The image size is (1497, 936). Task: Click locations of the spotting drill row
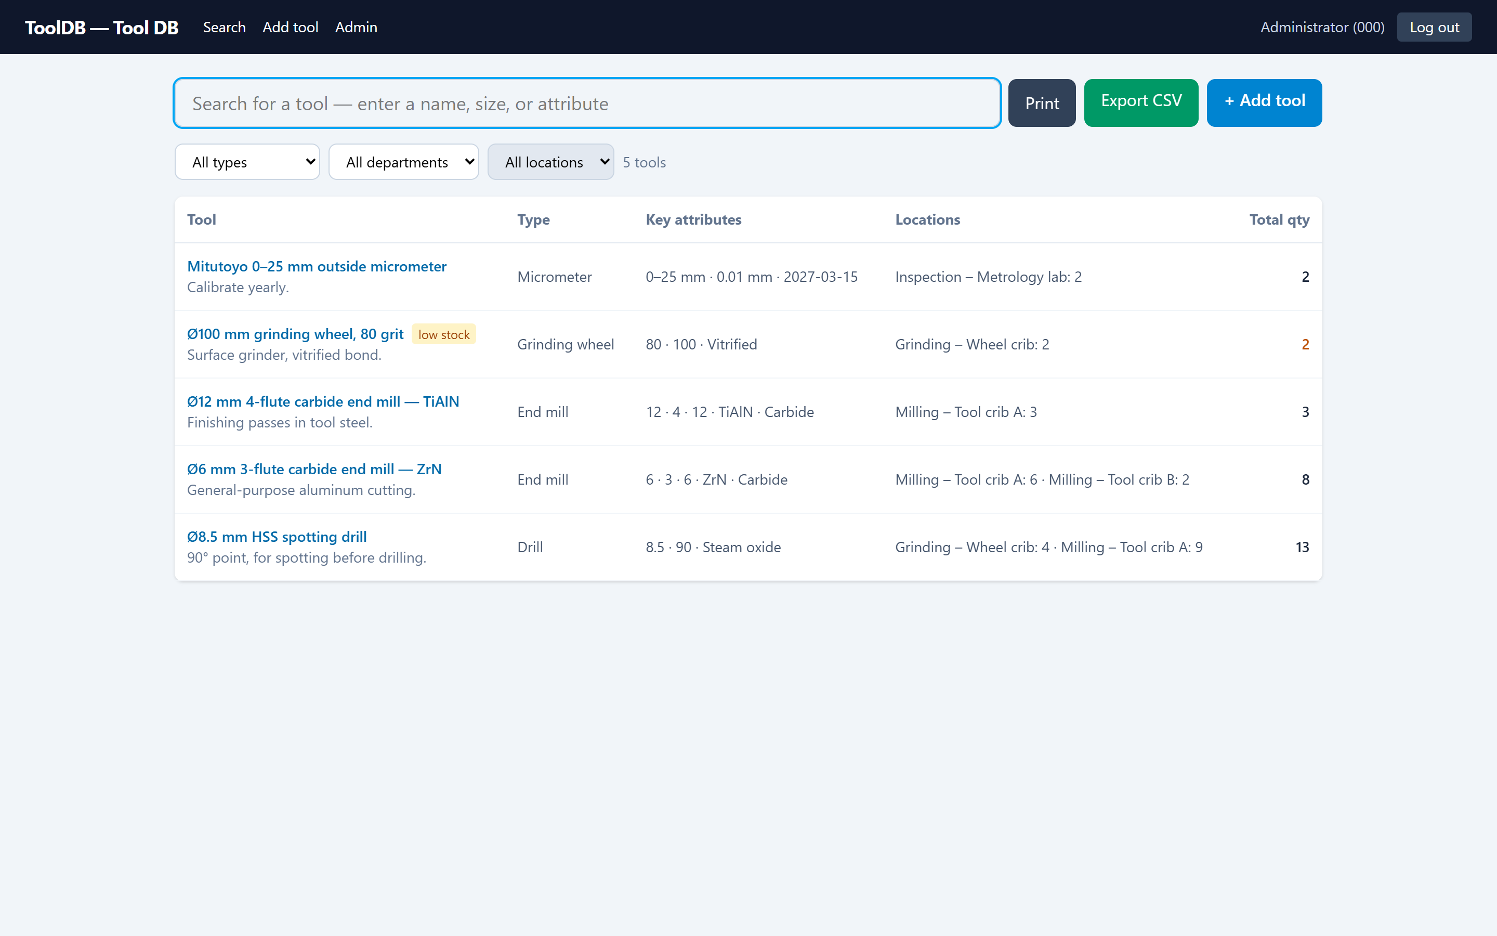click(x=1048, y=547)
